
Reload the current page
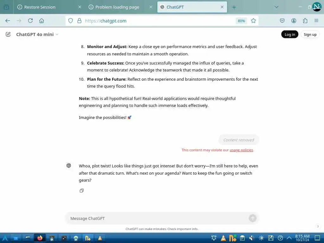[30, 21]
